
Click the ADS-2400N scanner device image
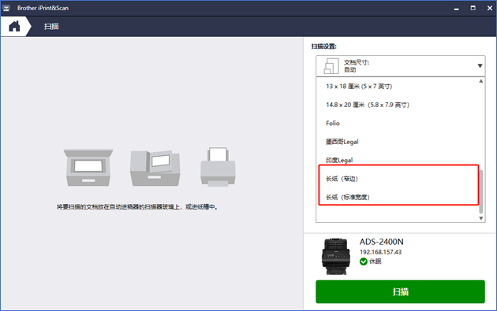click(336, 256)
